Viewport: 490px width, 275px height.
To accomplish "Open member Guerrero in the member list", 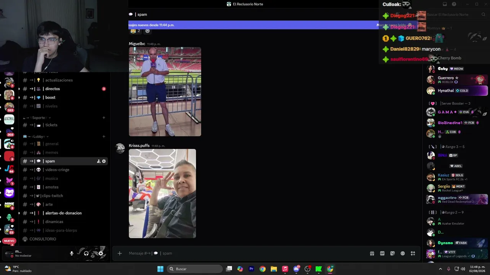I will pos(457,79).
